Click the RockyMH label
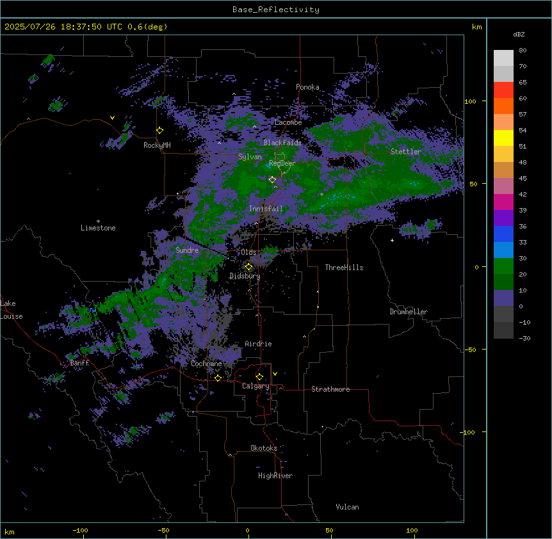Image resolution: width=552 pixels, height=539 pixels. point(157,145)
